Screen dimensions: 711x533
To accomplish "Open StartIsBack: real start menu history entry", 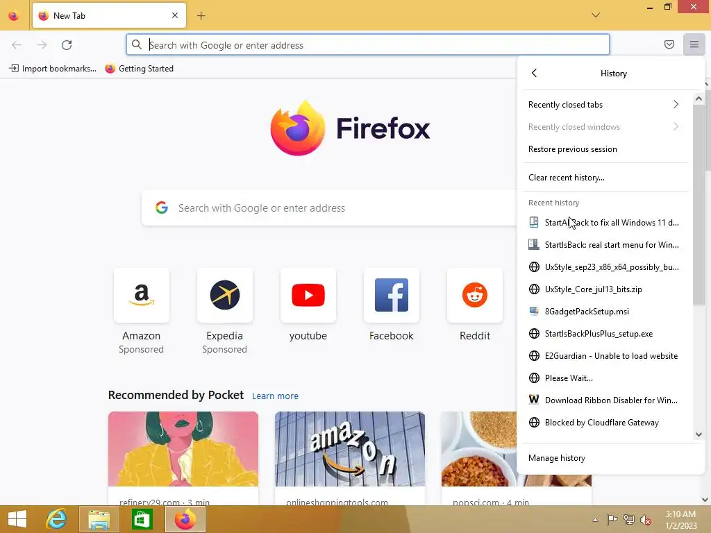I will pos(605,245).
